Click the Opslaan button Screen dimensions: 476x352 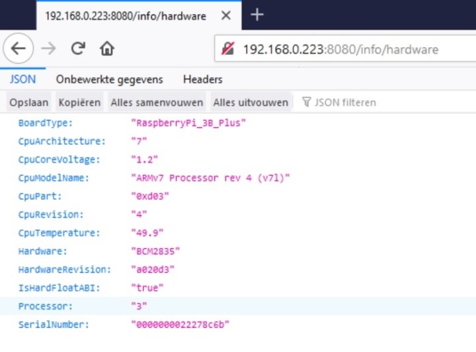(x=28, y=103)
